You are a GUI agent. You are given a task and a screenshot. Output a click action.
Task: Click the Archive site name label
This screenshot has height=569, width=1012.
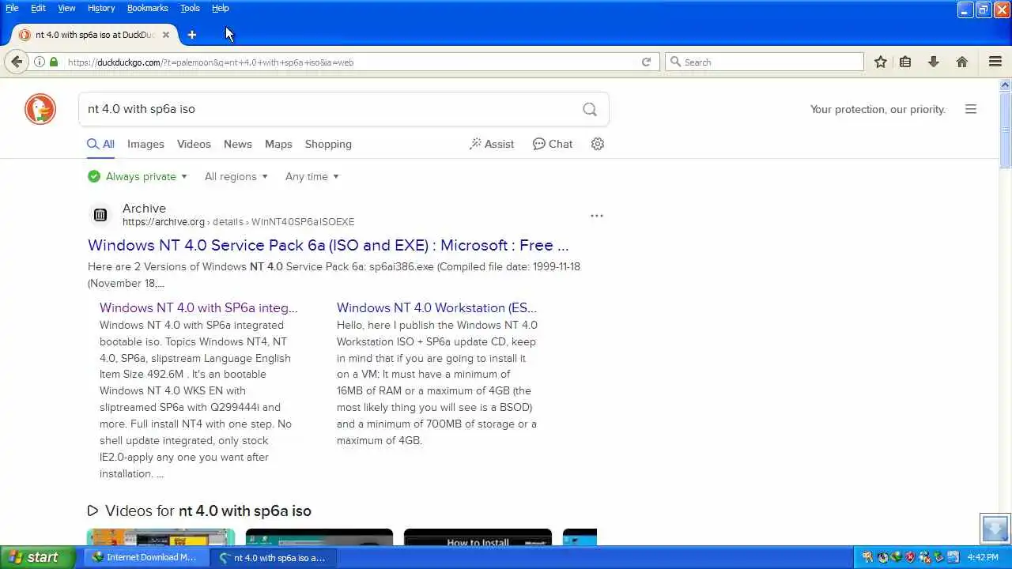(x=144, y=208)
